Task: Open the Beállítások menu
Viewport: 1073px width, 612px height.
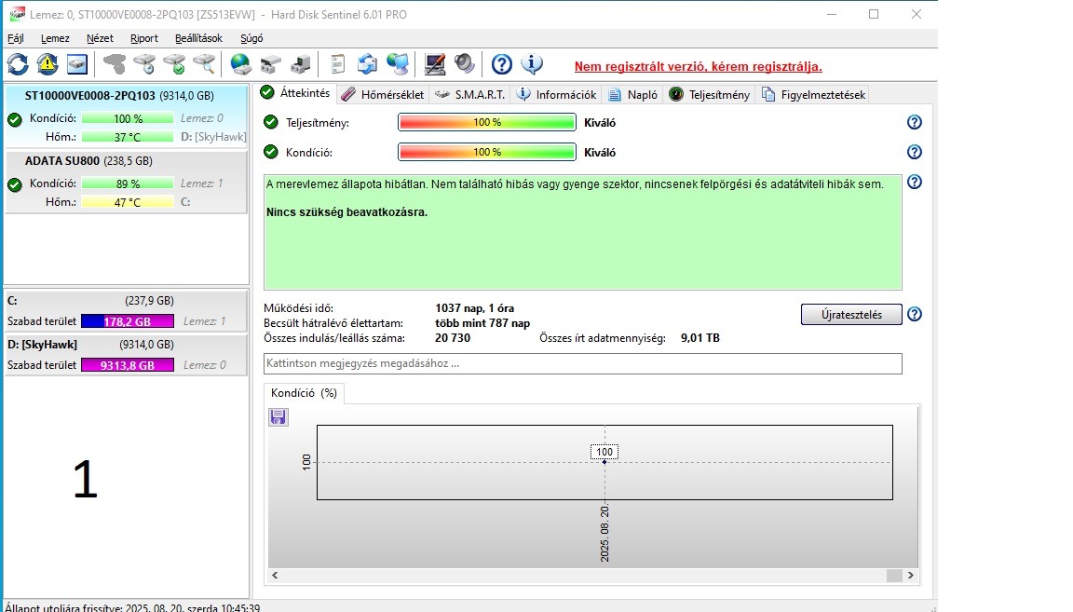Action: coord(198,38)
